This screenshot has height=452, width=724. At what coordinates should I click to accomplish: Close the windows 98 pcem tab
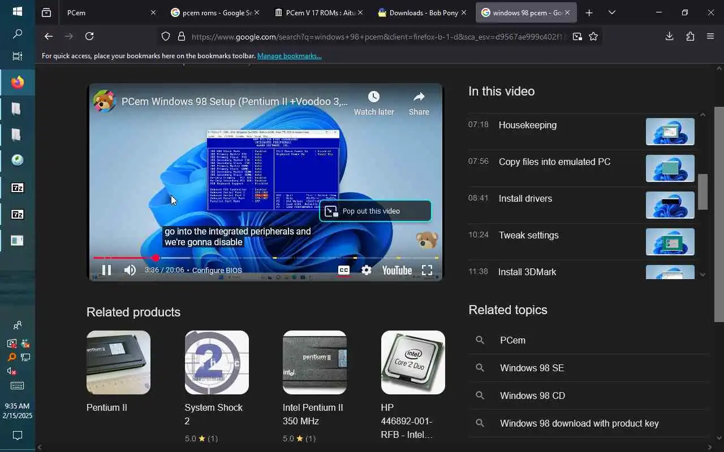pyautogui.click(x=567, y=12)
